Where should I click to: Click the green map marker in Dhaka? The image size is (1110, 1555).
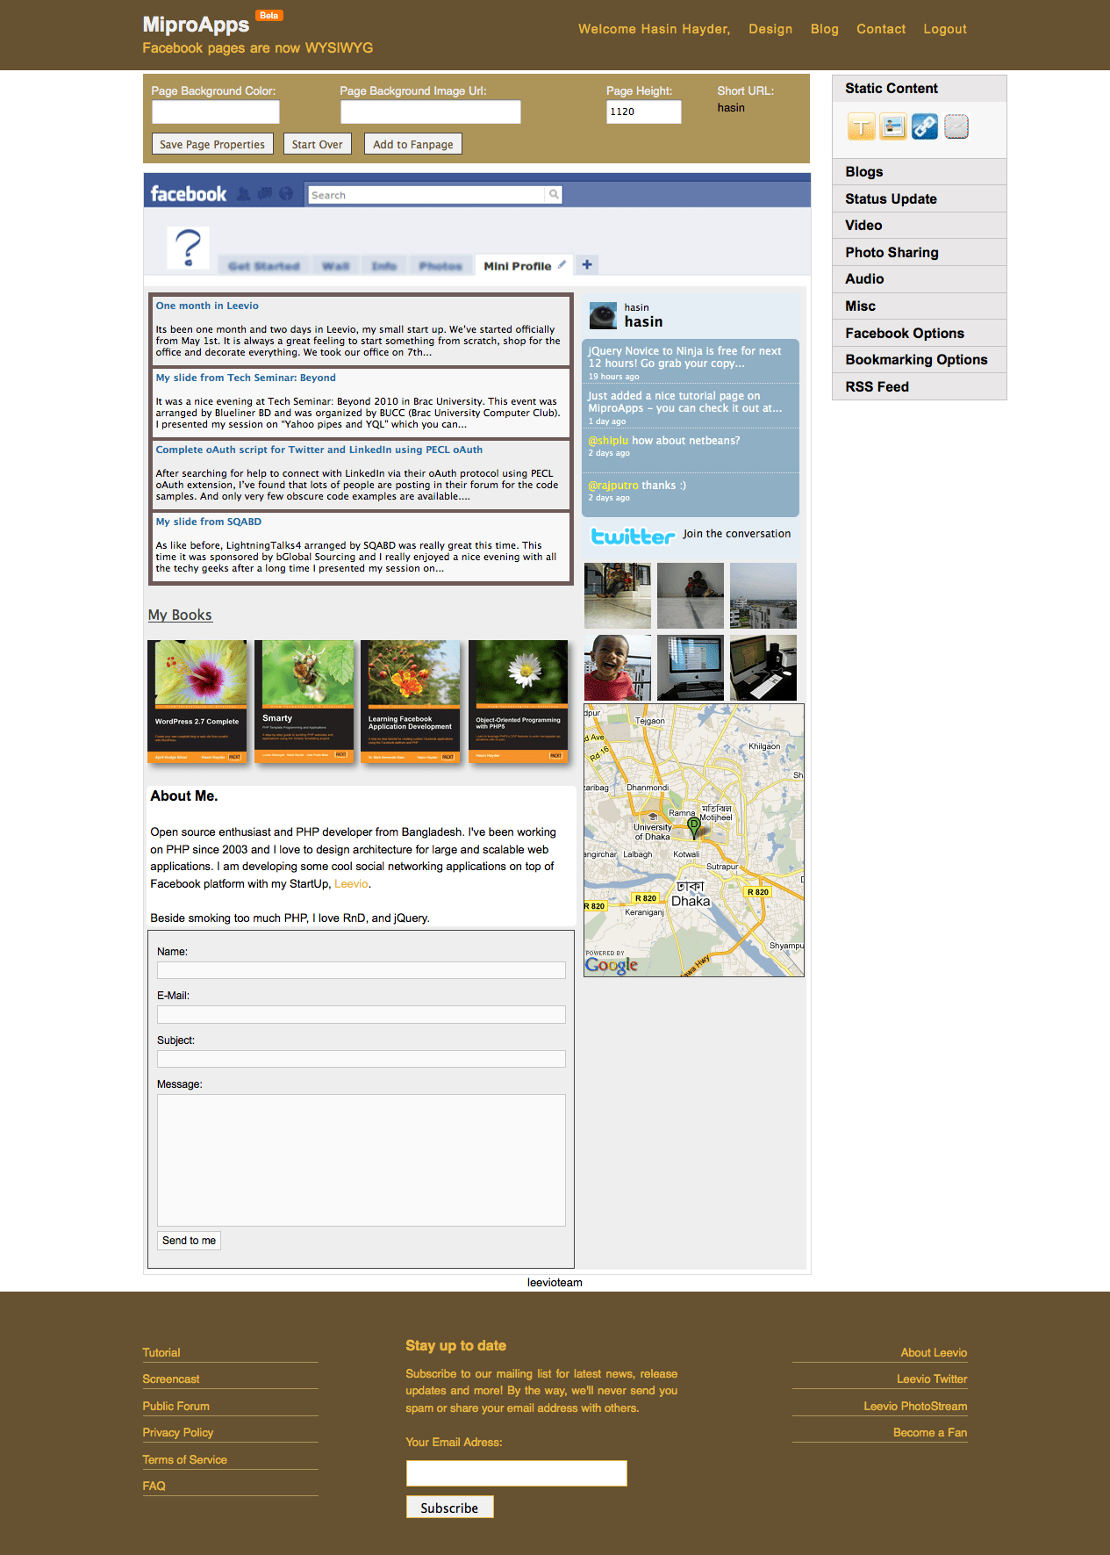tap(693, 829)
